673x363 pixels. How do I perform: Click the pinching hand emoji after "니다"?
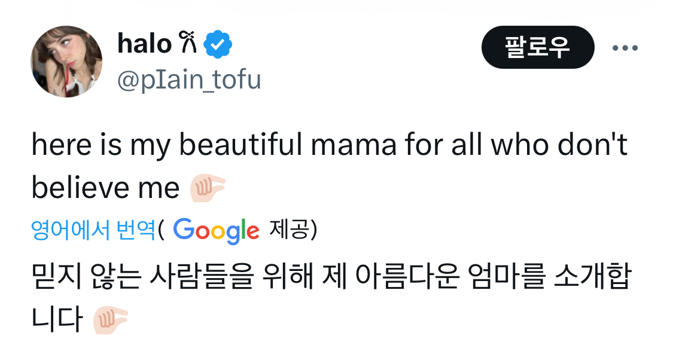pos(110,322)
